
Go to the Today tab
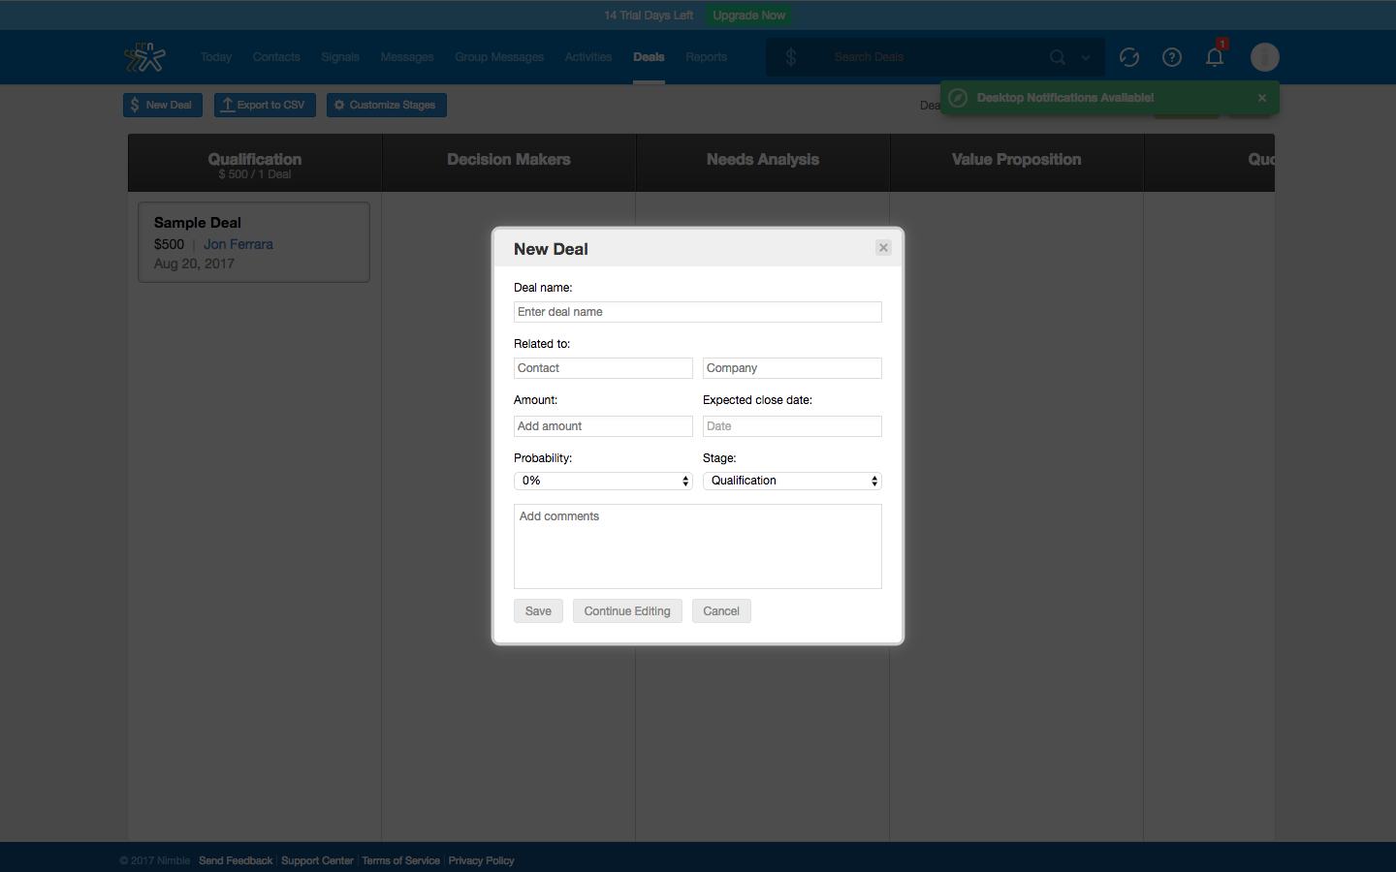click(216, 57)
